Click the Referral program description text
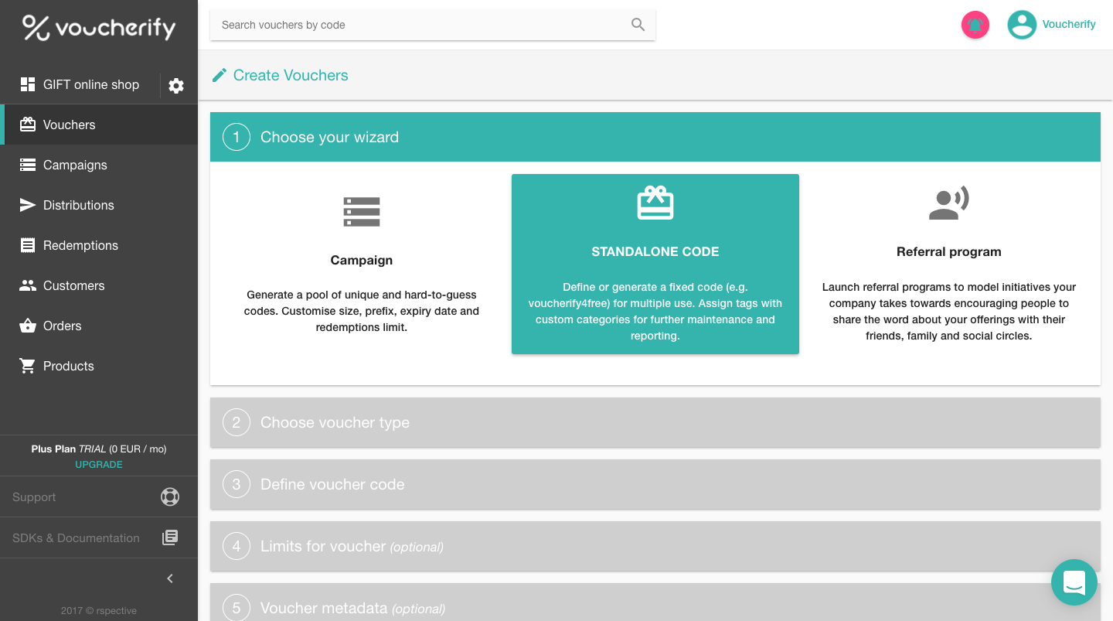Screen dimensions: 1113x621 pos(949,311)
